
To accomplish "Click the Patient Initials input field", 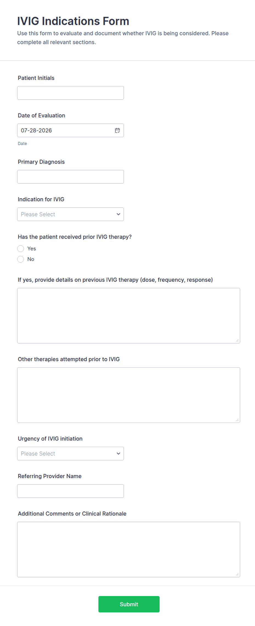I will click(70, 93).
